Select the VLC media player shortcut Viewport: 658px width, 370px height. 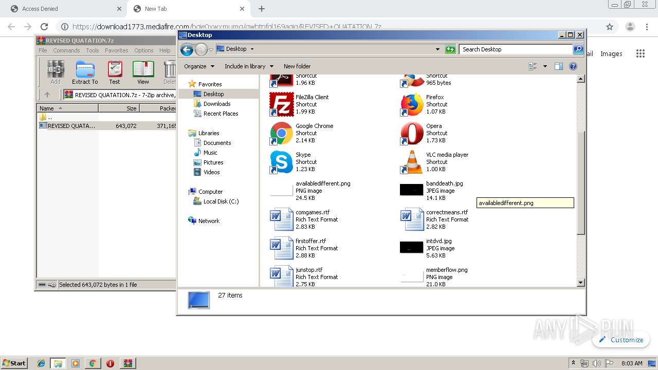pos(412,162)
